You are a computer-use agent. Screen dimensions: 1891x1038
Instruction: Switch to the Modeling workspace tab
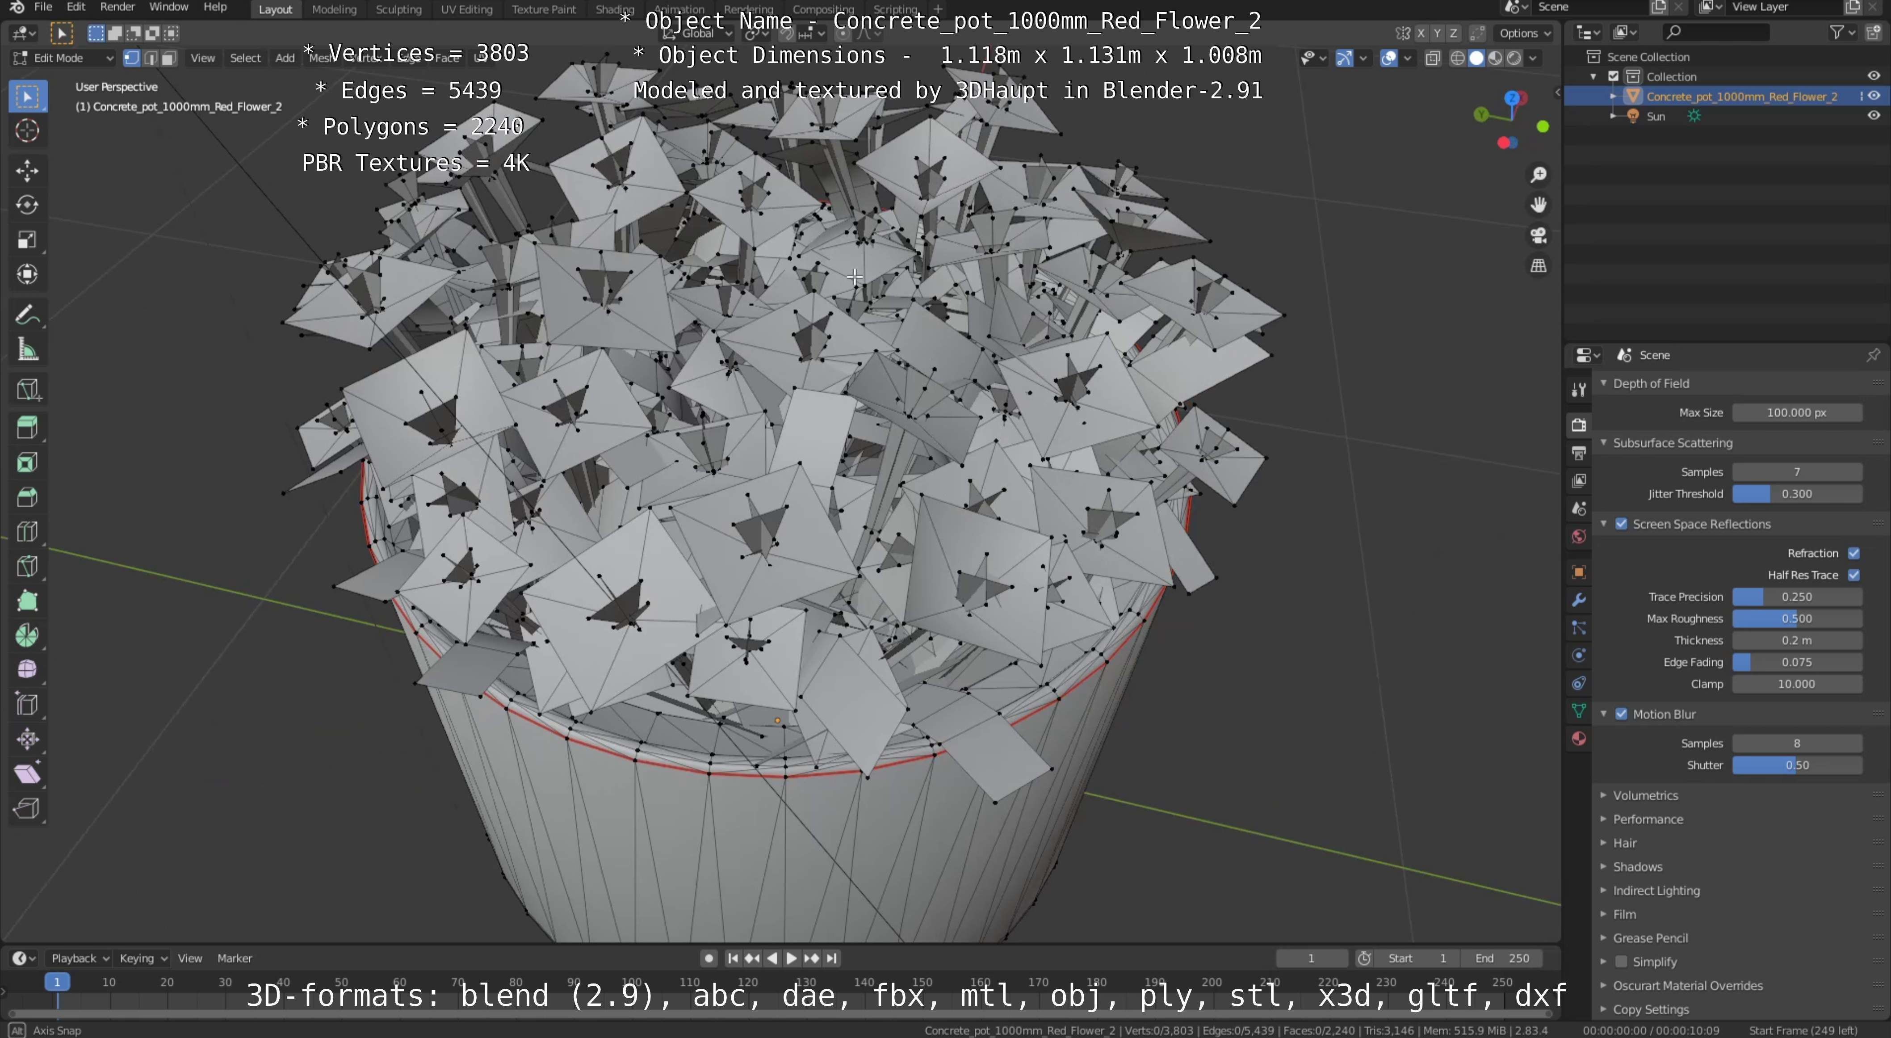click(334, 9)
